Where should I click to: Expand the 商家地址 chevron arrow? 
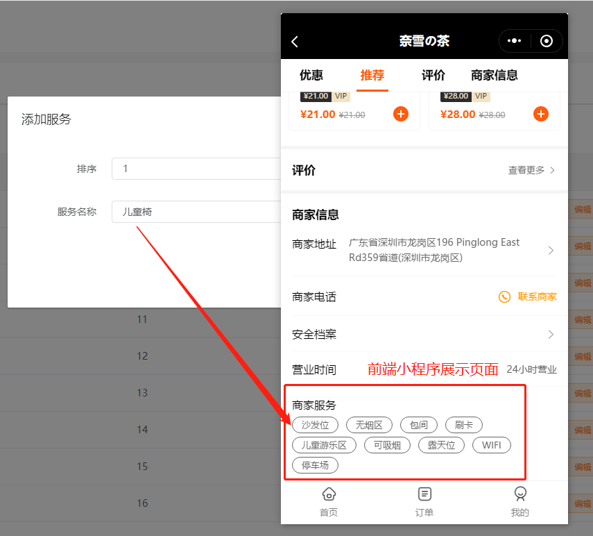[x=551, y=250]
